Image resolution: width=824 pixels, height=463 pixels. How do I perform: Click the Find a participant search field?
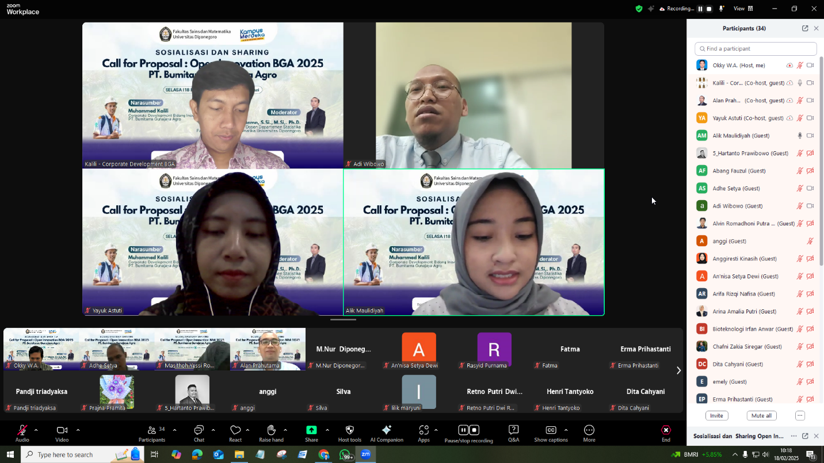[756, 49]
